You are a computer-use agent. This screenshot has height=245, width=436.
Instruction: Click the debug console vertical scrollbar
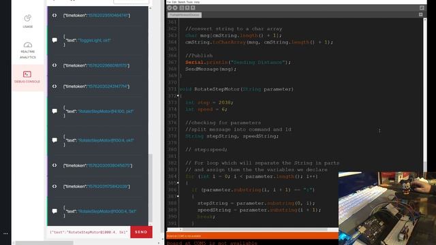[x=151, y=189]
